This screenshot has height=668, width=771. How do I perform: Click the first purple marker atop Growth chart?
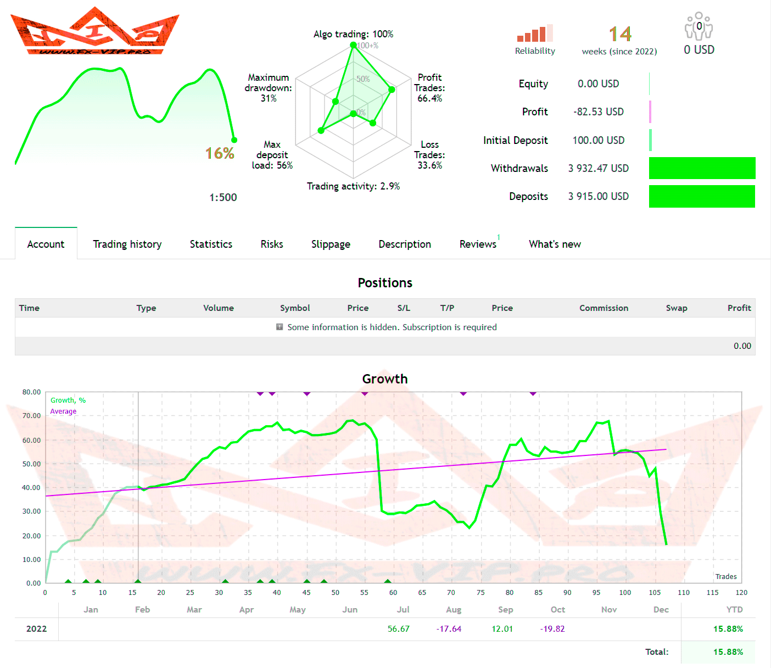click(260, 393)
